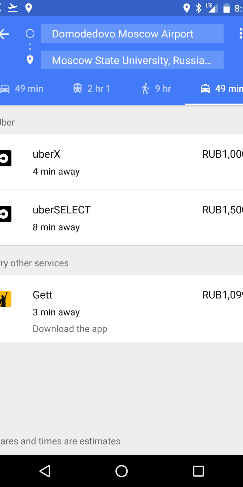Choose the uberX ride option
The image size is (243, 487).
122,162
